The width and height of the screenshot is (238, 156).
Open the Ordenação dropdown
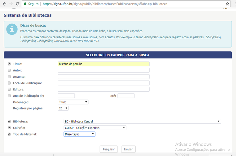click(x=73, y=102)
